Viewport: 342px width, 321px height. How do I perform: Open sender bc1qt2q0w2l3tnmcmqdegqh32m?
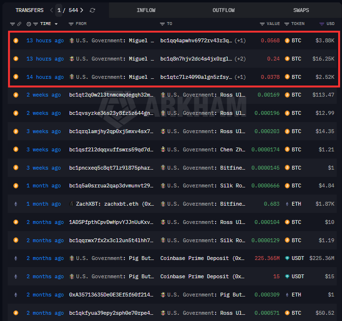coord(111,95)
